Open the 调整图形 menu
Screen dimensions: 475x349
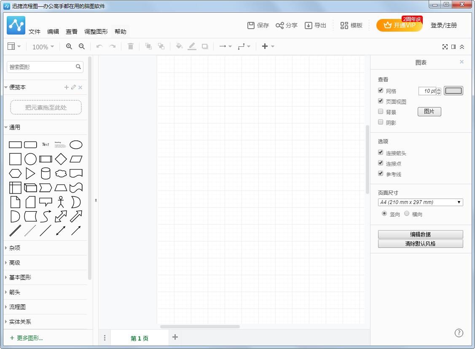pyautogui.click(x=96, y=32)
